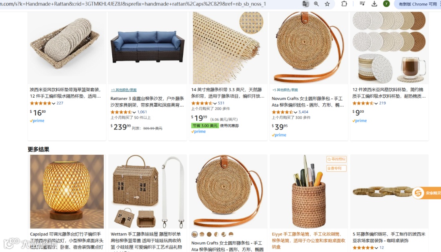
Task: Expand rating dropdown for the 227-review coaster set
Action: tap(53, 103)
